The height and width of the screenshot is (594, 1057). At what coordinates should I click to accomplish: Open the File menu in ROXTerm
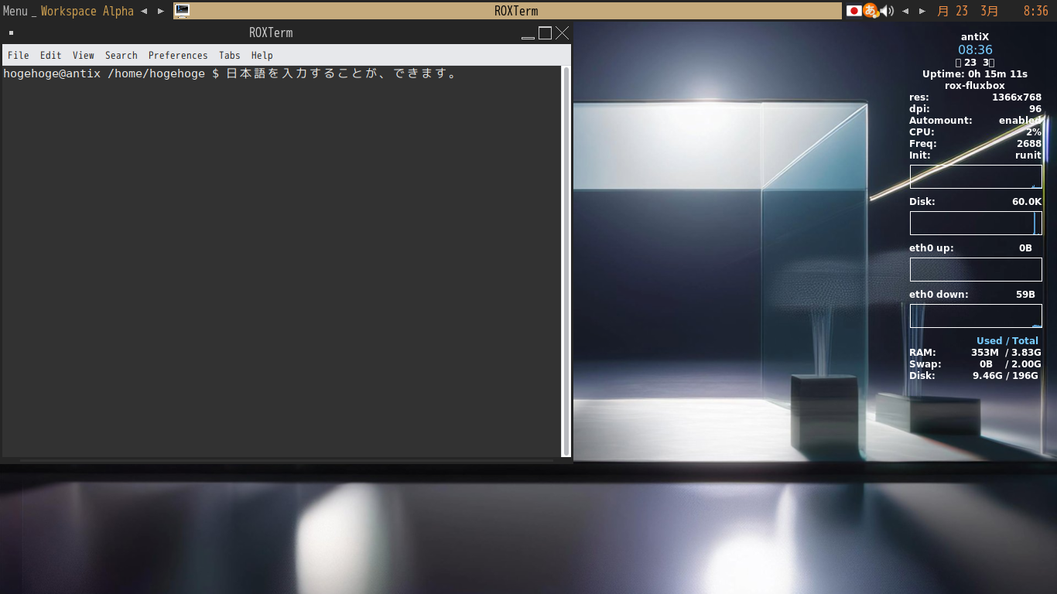[19, 55]
